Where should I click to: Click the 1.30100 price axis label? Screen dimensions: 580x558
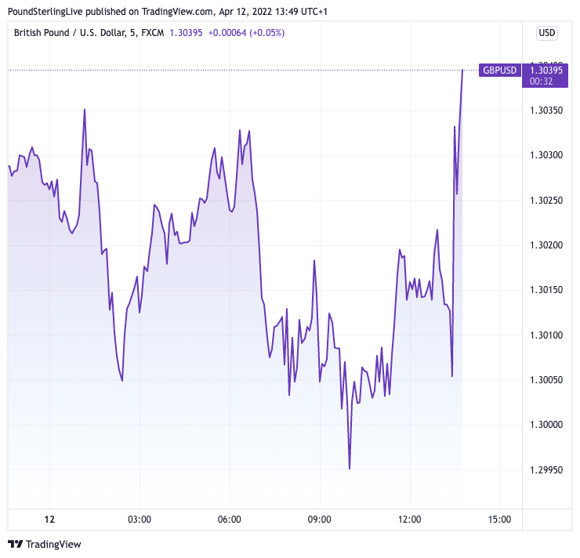coord(546,335)
